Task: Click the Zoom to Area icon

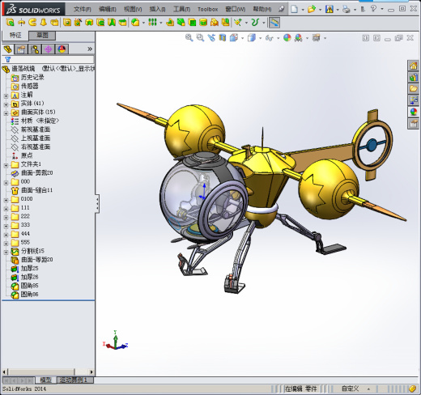Action: point(200,38)
